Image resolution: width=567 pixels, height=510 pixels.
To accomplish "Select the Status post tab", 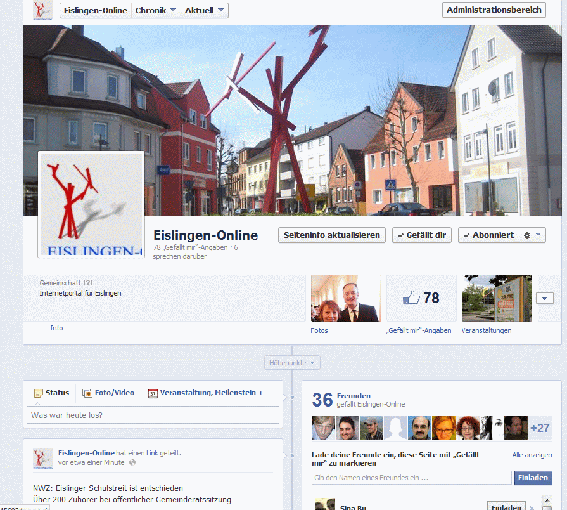I will click(x=51, y=393).
